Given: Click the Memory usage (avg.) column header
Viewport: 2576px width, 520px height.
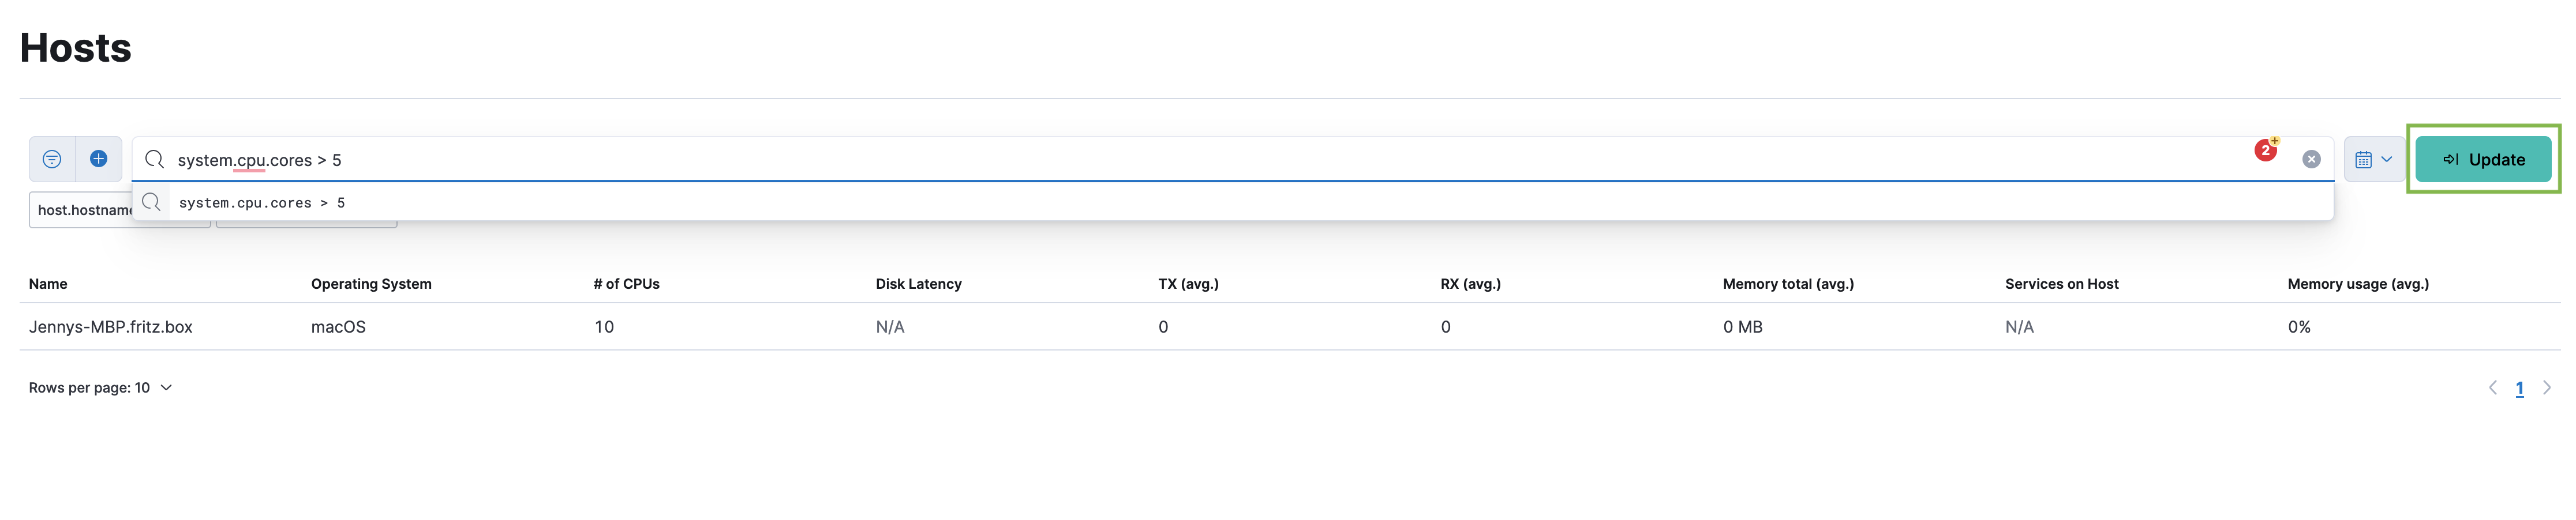Looking at the screenshot, I should pos(2358,284).
